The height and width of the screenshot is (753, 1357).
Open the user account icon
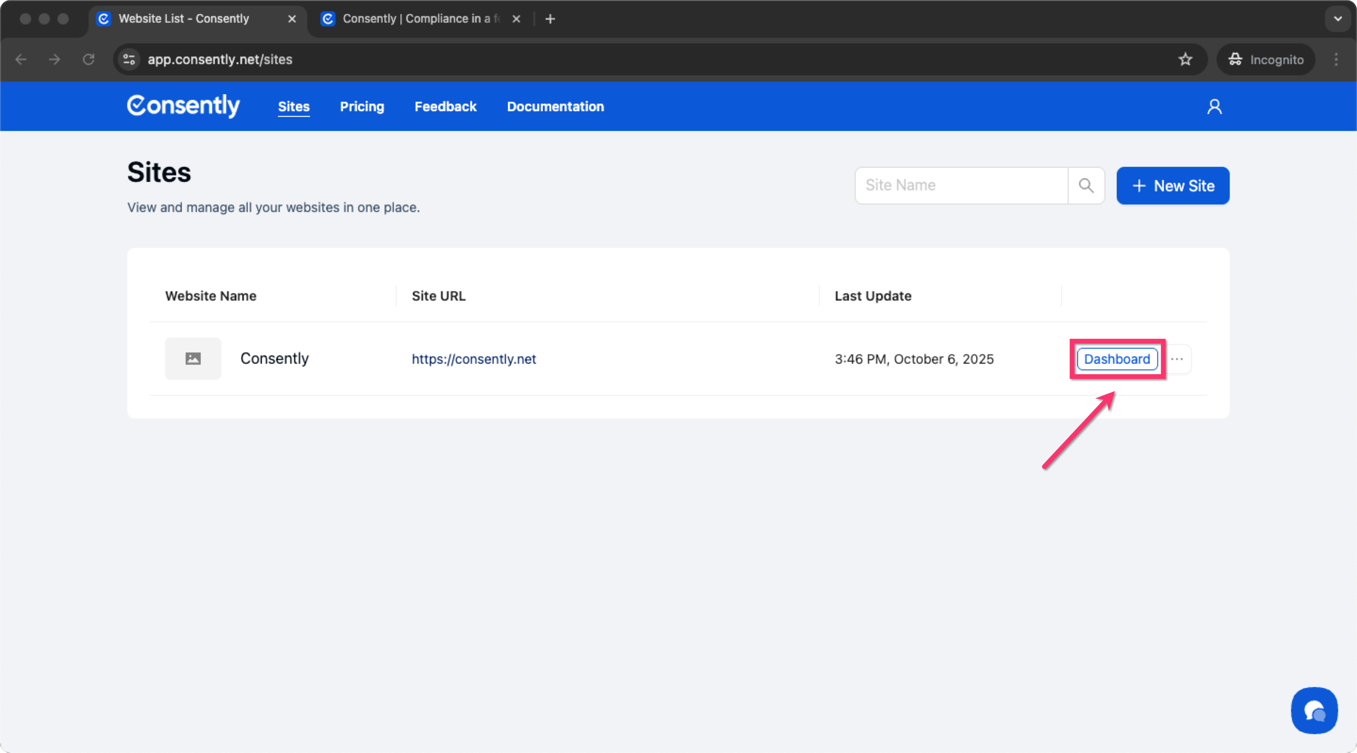1214,107
